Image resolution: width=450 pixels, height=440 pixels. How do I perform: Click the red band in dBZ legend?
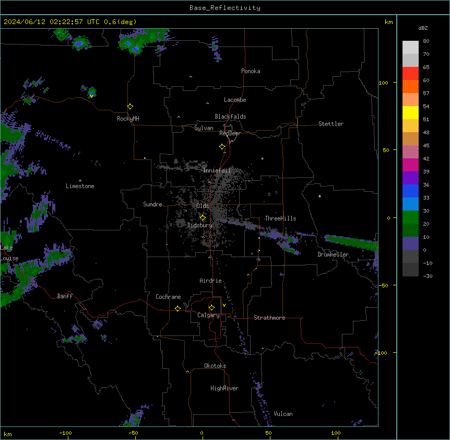coord(410,74)
